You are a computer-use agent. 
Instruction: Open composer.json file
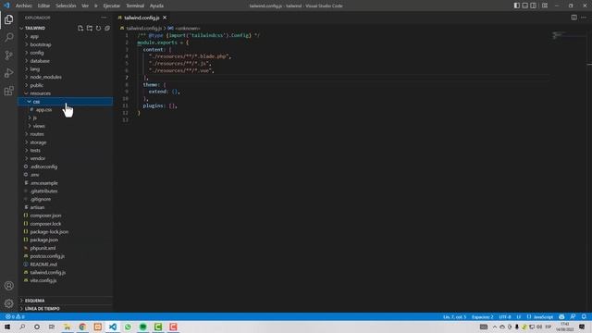[x=45, y=216]
